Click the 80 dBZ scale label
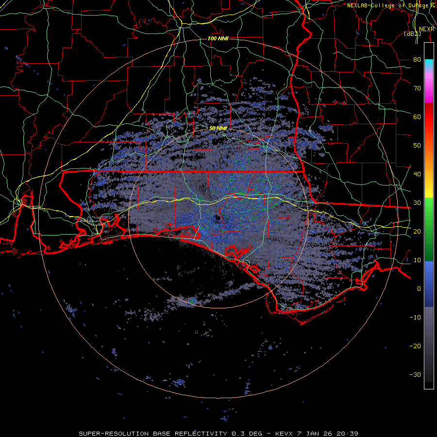 point(417,59)
